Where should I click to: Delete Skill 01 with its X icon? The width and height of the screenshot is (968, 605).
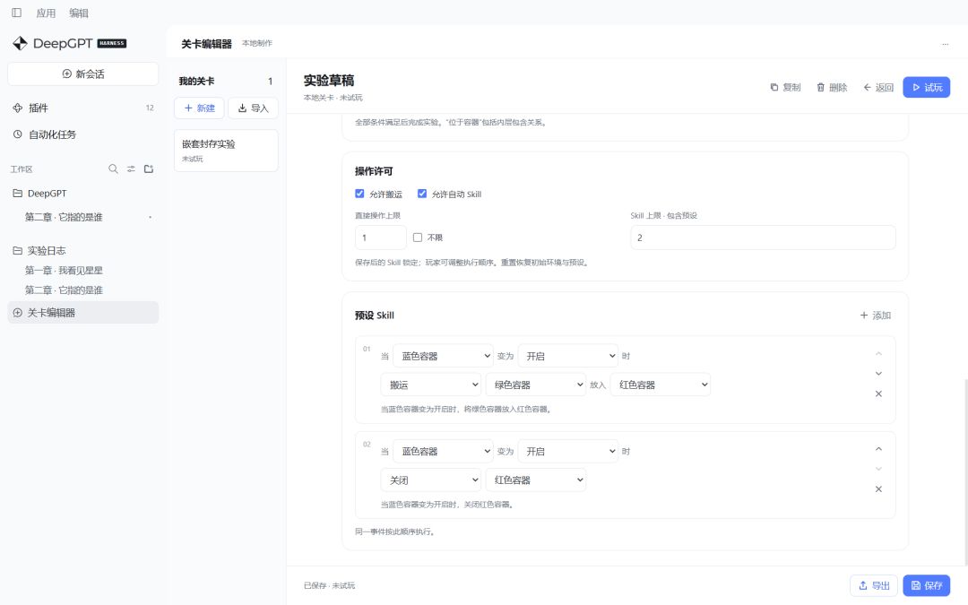pyautogui.click(x=878, y=393)
